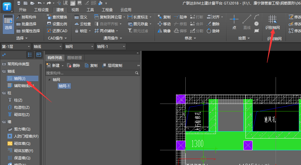The image size is (301, 165).
Task: Open the 轴网-1 component dropdown
Action: 111,46
